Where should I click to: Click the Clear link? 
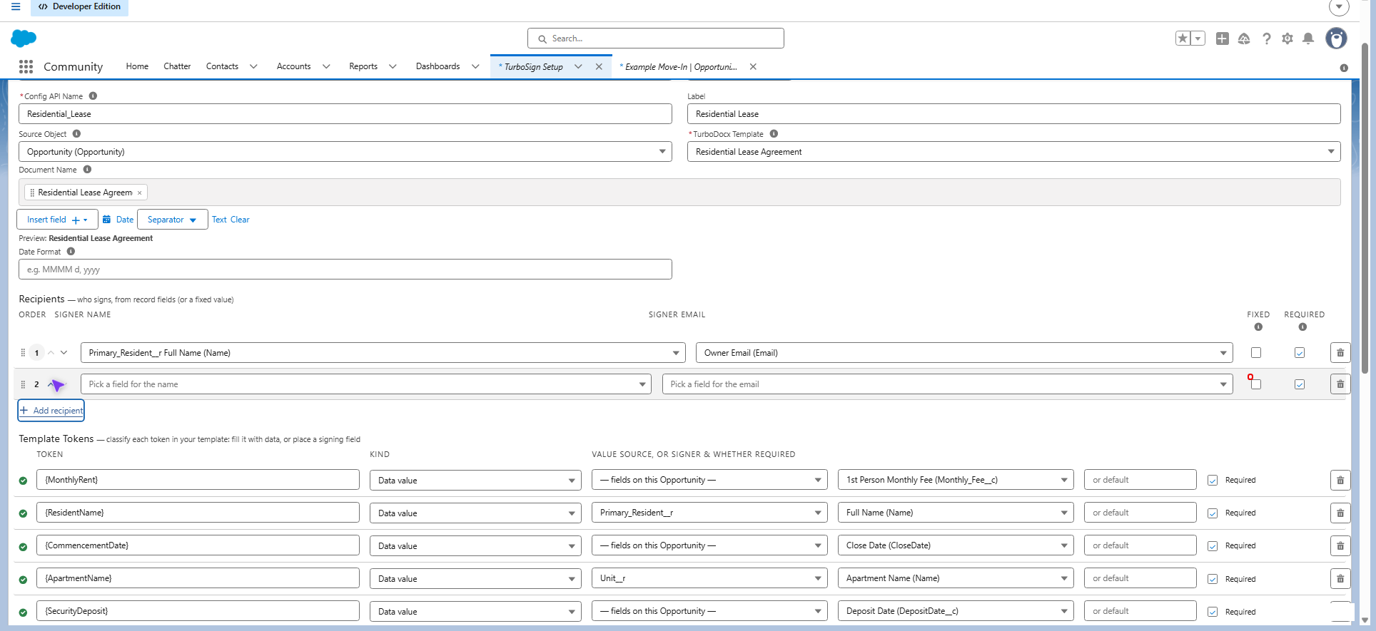(240, 220)
